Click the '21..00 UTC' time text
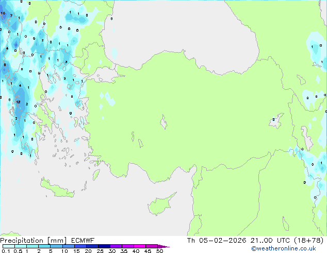Screen dimensions: 327x253 [x=270, y=241]
